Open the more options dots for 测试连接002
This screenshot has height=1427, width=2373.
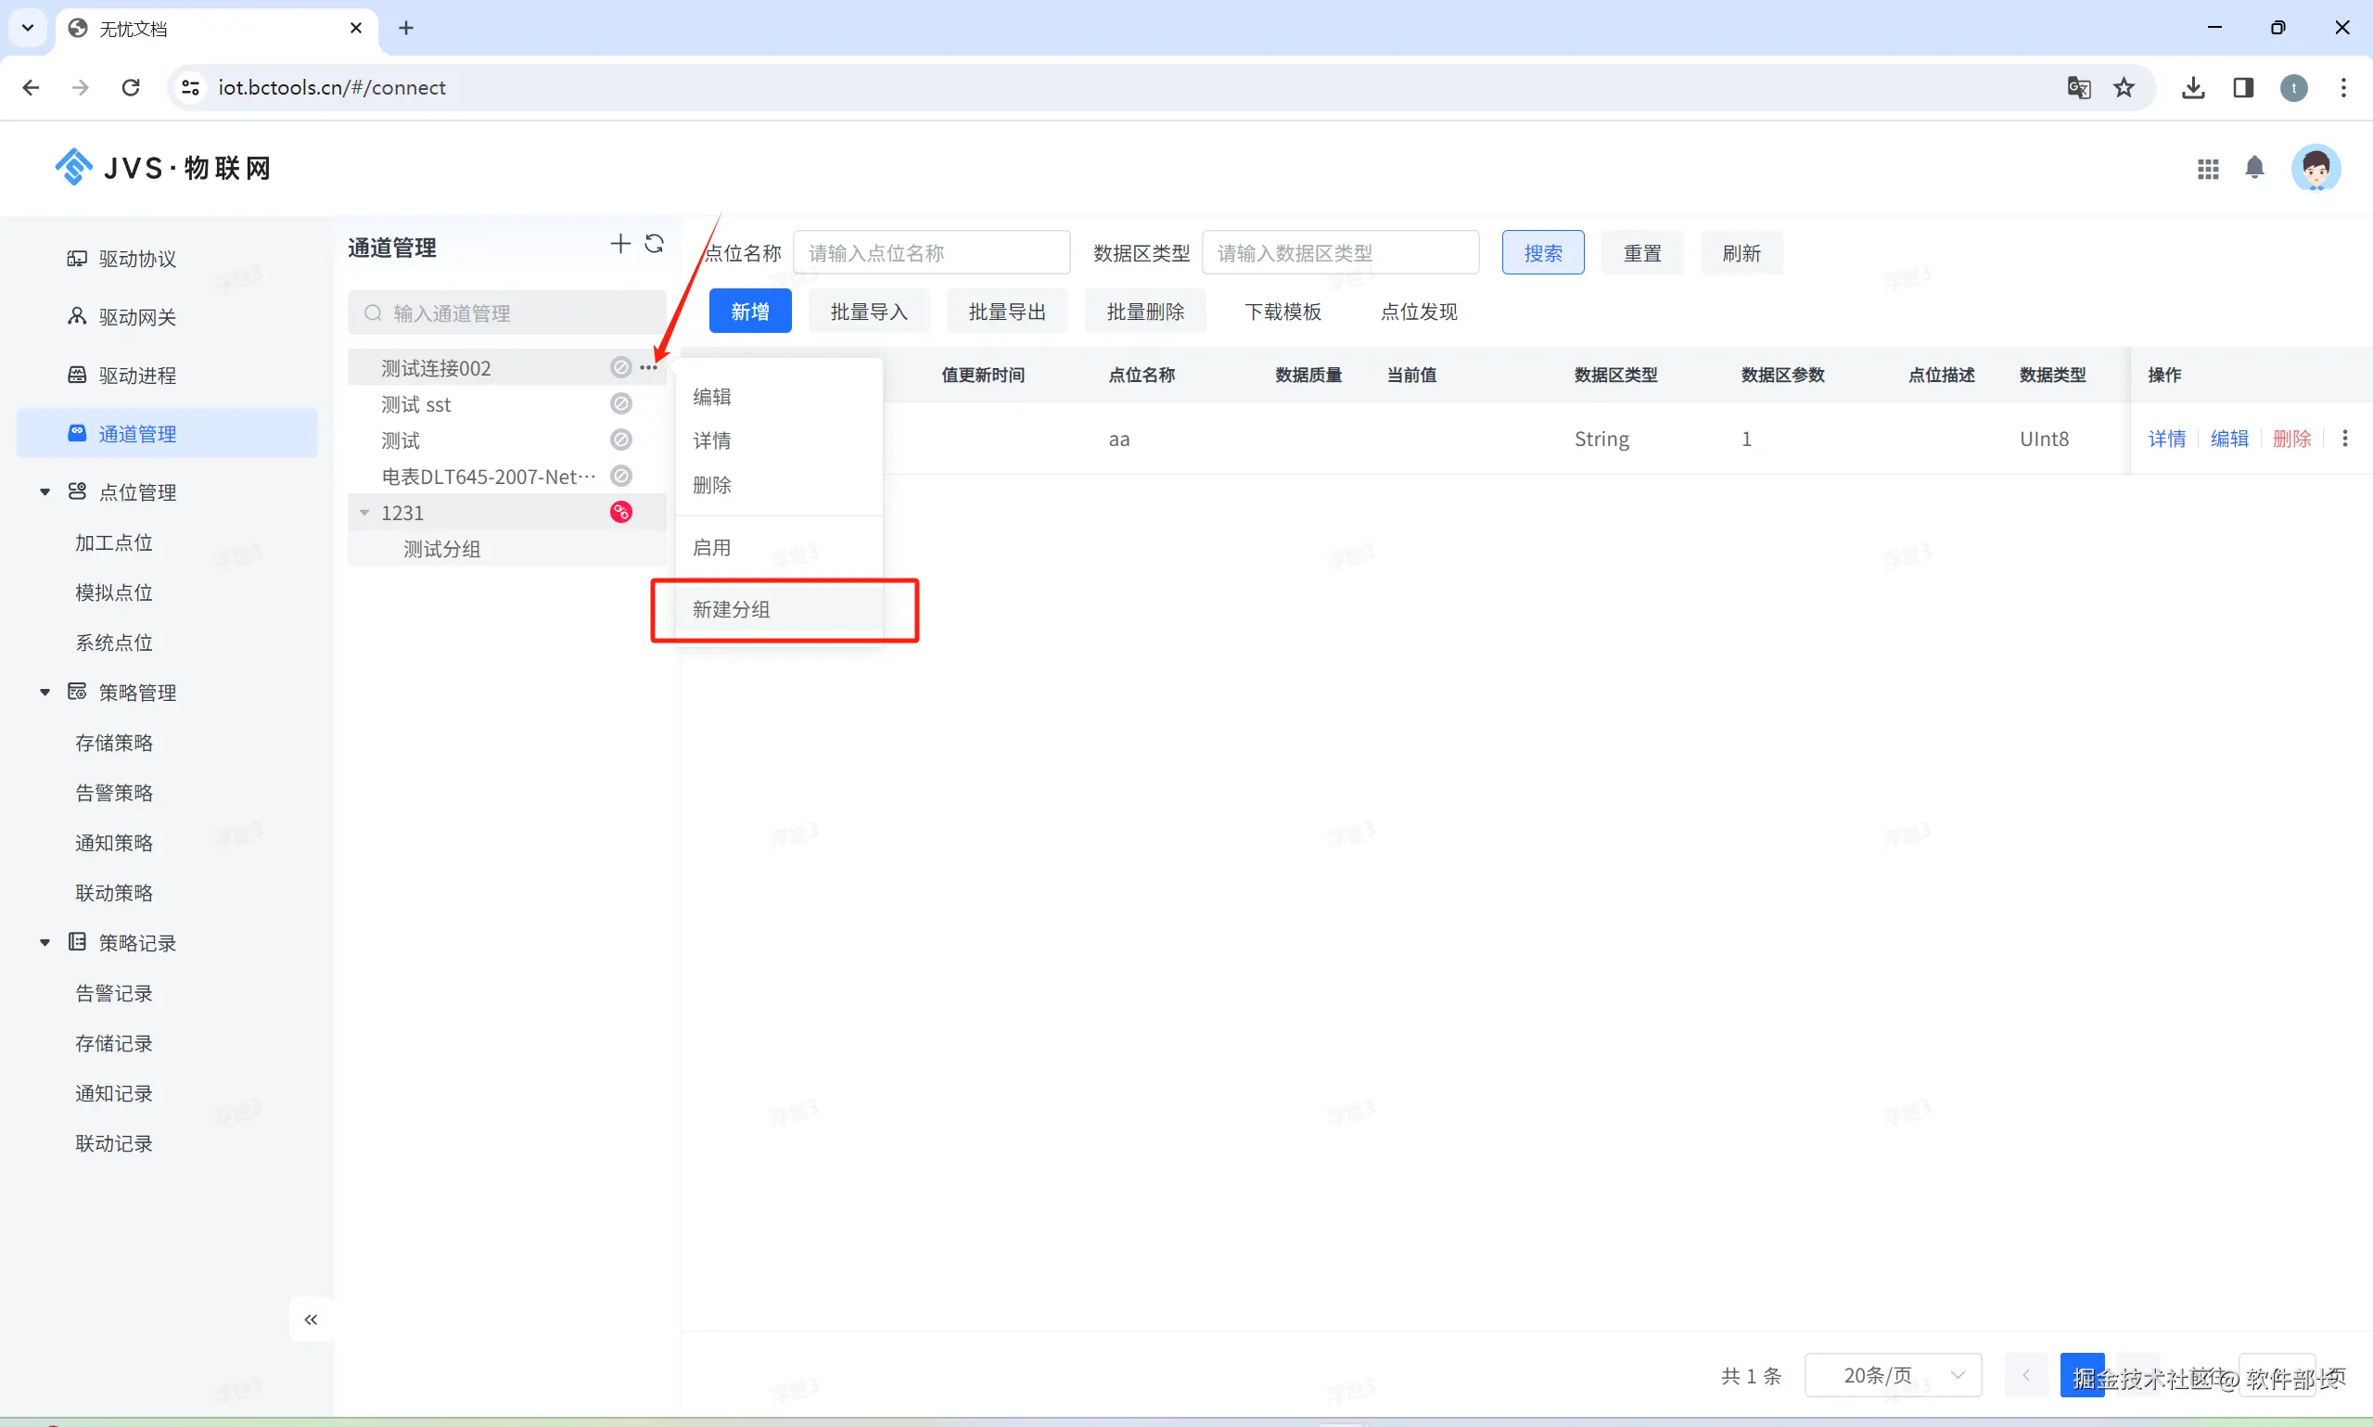649,367
